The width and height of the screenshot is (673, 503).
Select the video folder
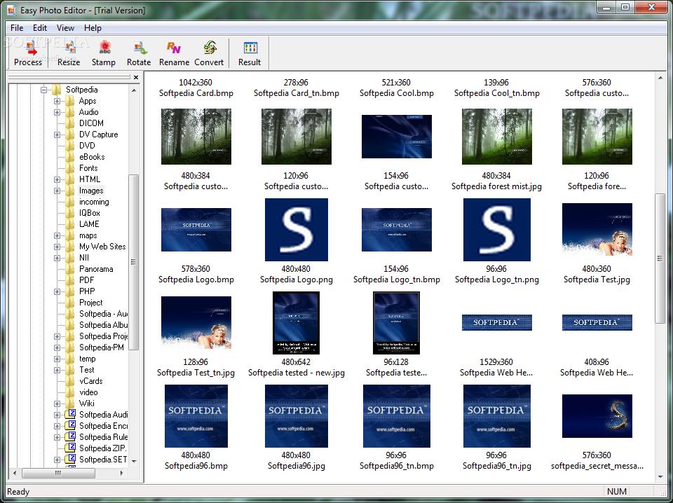[x=88, y=392]
